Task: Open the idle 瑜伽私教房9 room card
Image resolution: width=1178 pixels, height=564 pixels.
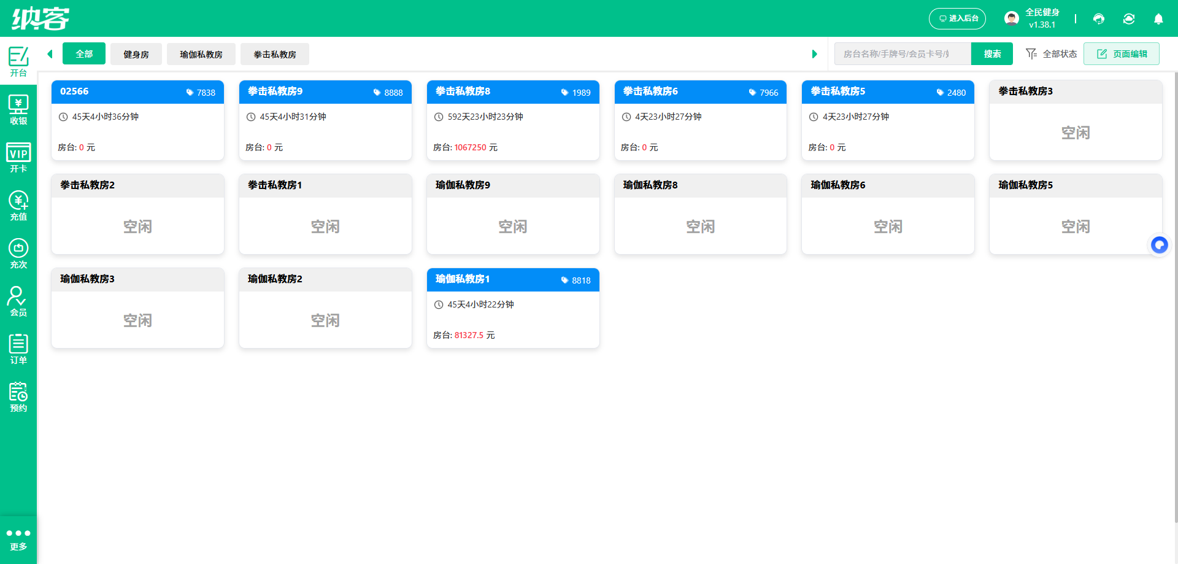Action: tap(513, 214)
